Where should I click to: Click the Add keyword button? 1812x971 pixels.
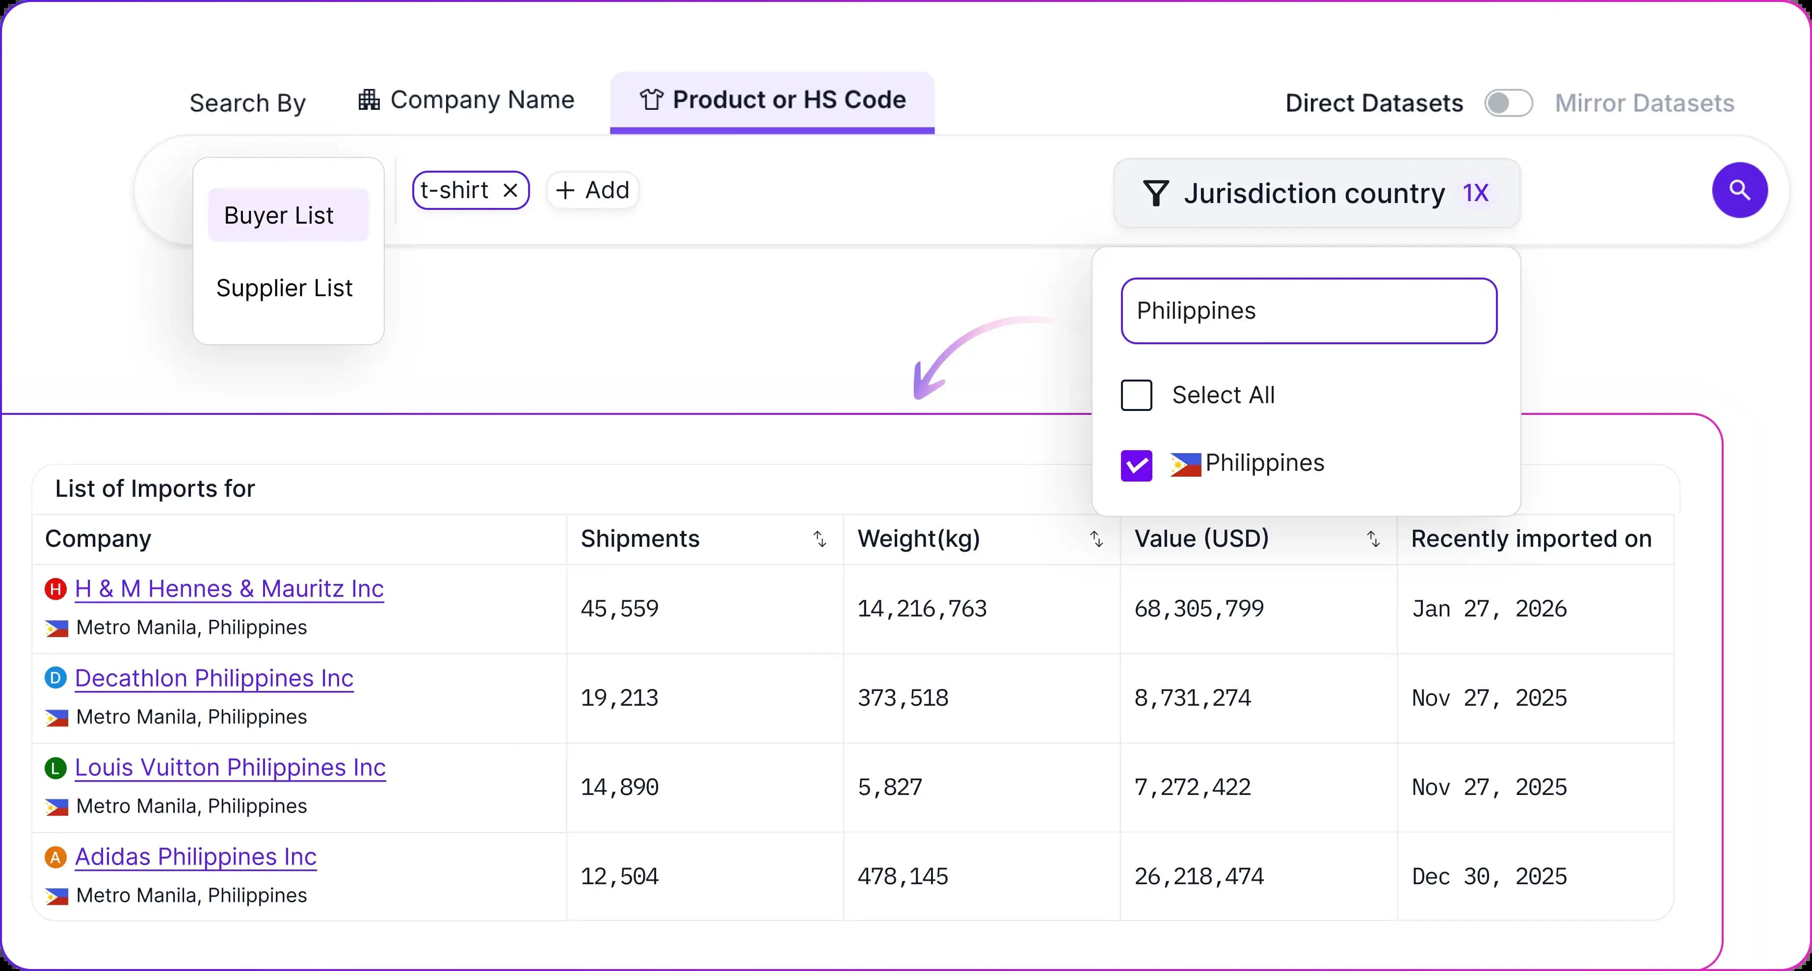tap(592, 191)
